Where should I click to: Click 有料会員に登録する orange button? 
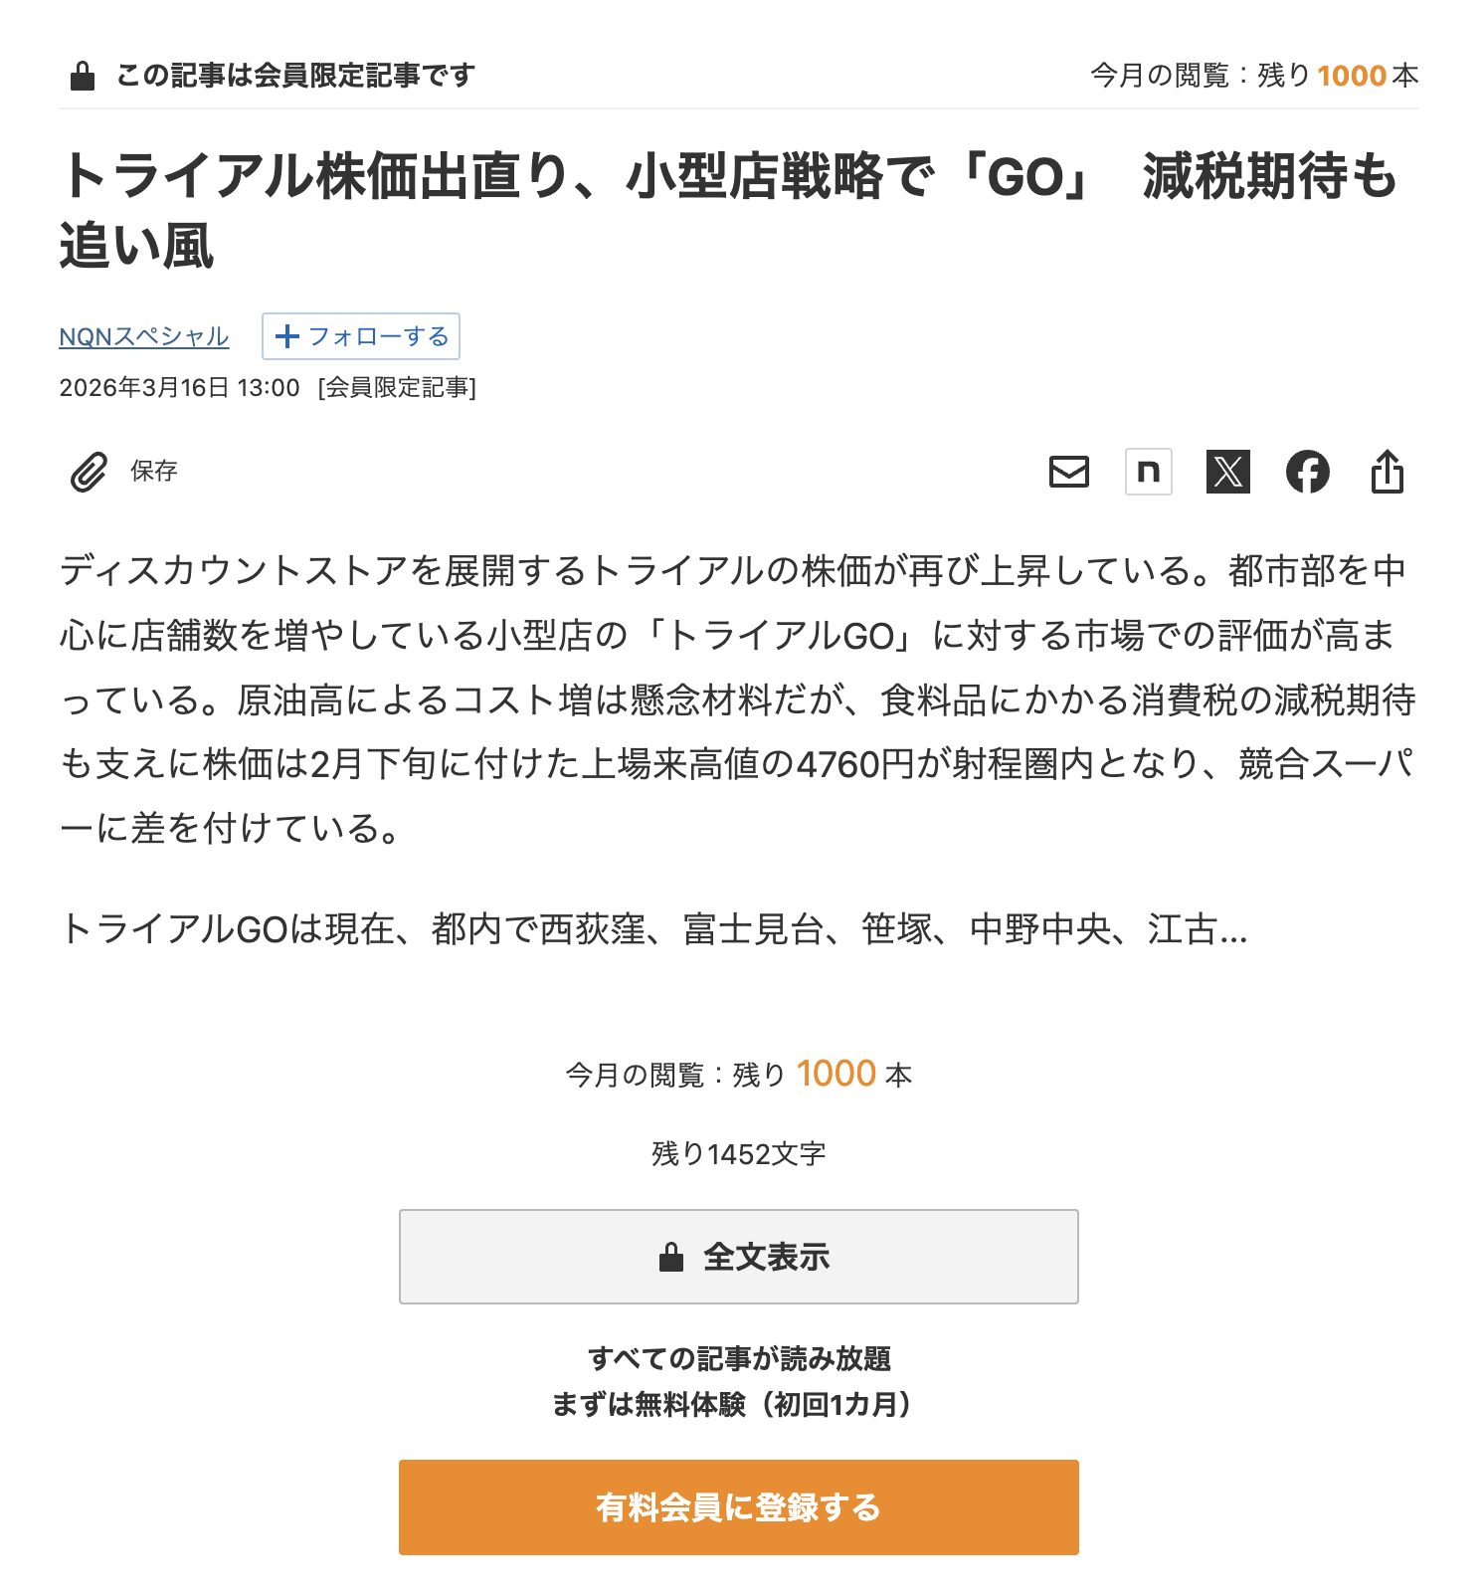coord(738,1506)
